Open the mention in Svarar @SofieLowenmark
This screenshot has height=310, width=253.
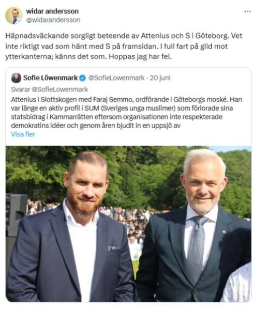pos(60,89)
